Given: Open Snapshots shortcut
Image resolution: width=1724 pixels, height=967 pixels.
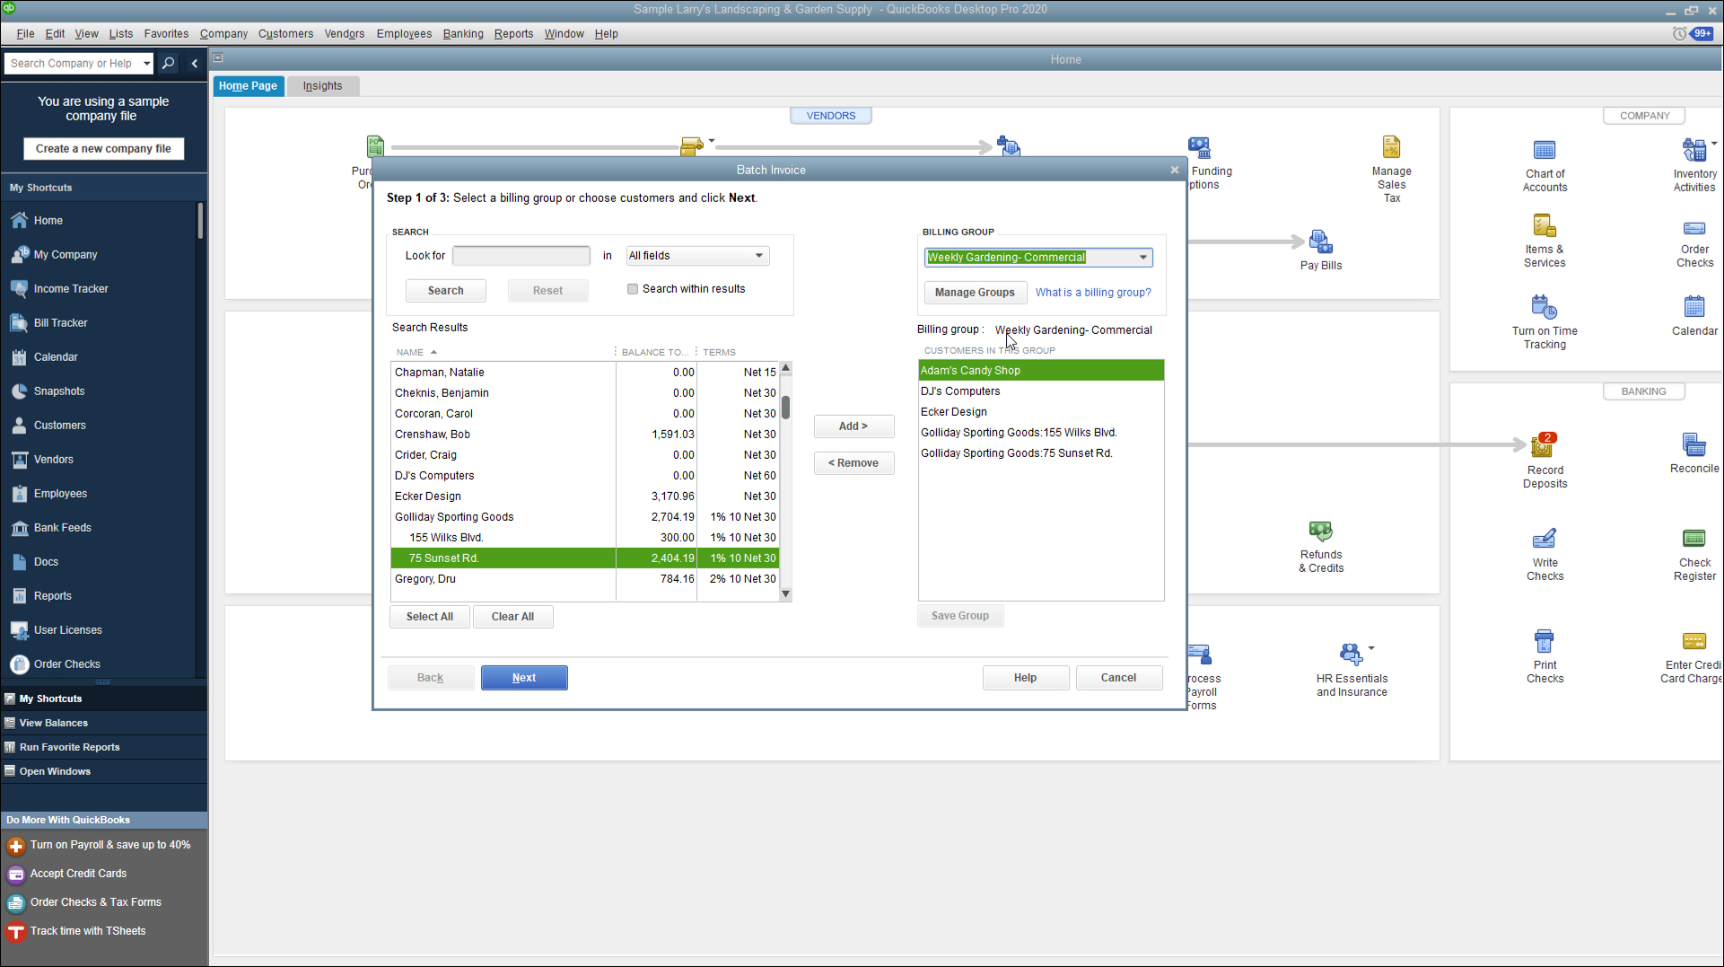Looking at the screenshot, I should [58, 391].
